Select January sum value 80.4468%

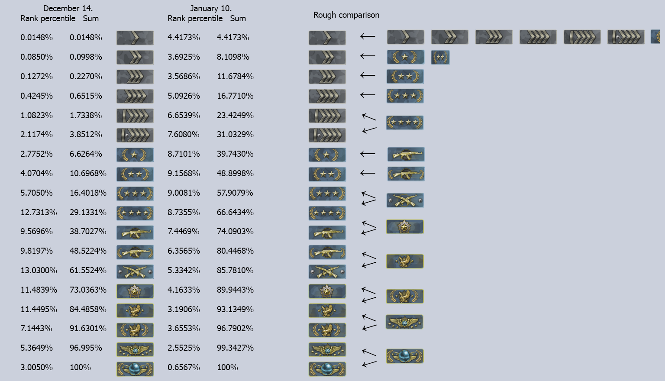tap(236, 251)
